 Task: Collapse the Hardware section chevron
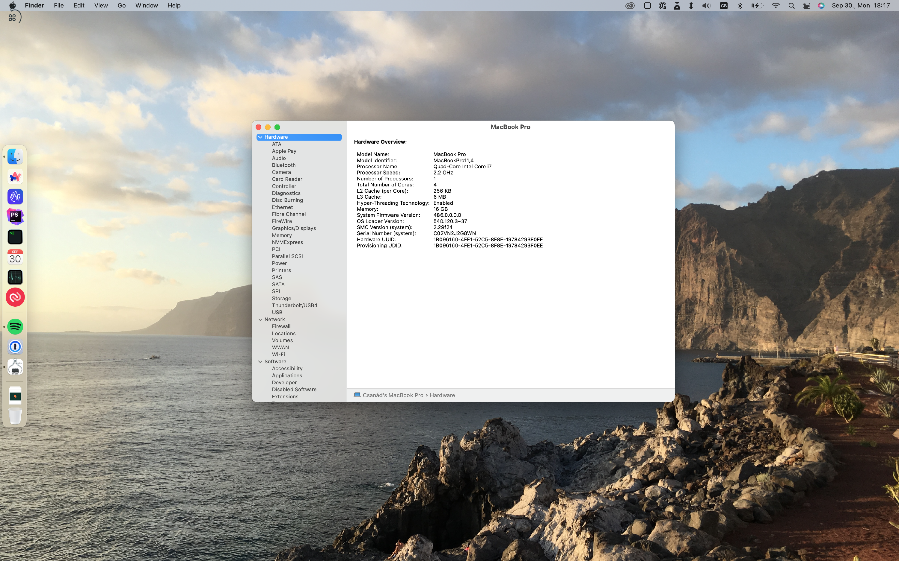tap(260, 137)
